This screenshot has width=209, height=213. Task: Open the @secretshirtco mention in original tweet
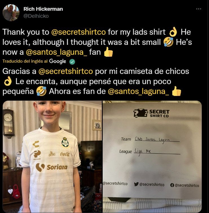point(78,32)
